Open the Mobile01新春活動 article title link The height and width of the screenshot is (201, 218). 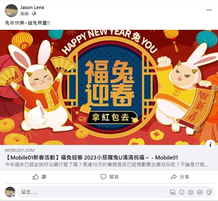pos(91,158)
